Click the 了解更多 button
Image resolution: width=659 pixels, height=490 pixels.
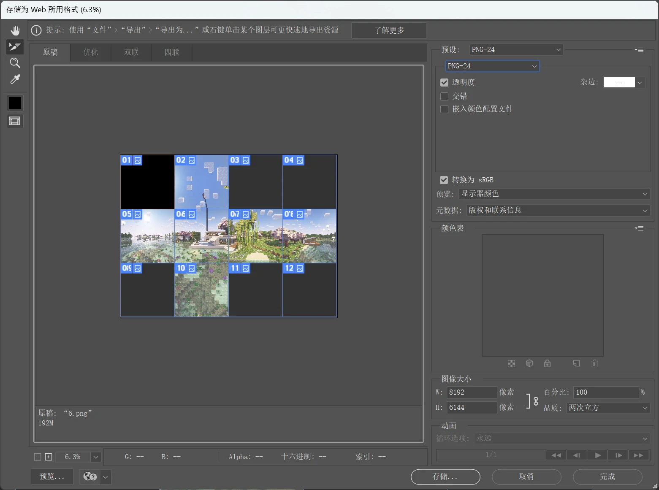click(x=389, y=30)
